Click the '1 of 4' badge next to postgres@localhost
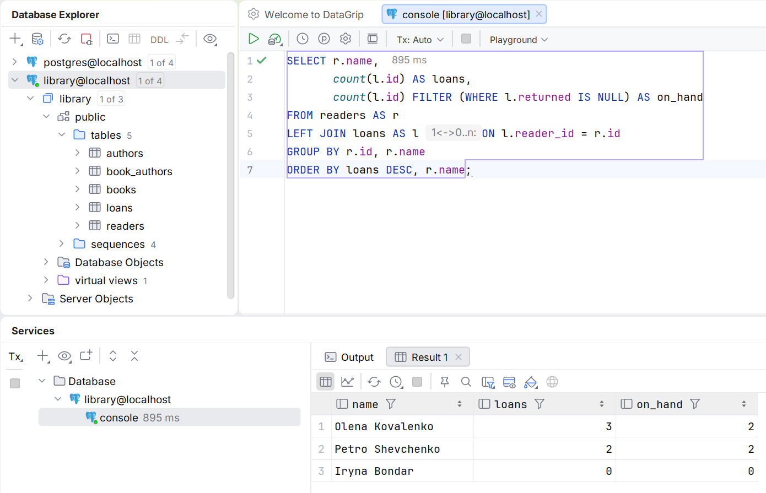Image resolution: width=766 pixels, height=493 pixels. tap(161, 62)
